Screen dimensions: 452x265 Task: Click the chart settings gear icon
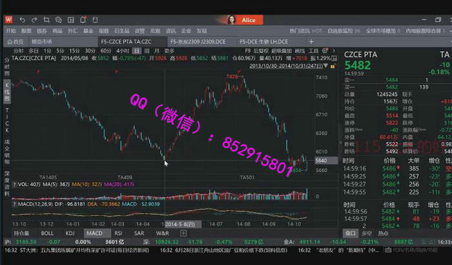click(x=325, y=50)
